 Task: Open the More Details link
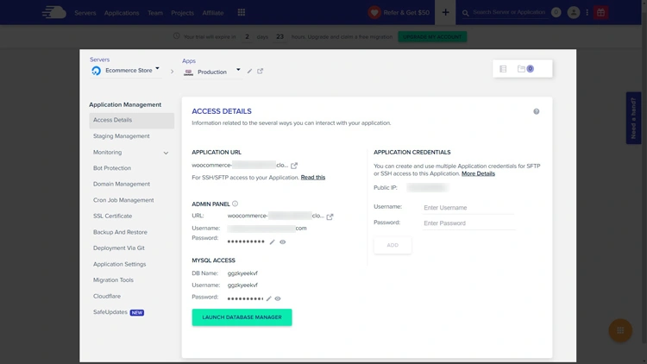click(478, 173)
